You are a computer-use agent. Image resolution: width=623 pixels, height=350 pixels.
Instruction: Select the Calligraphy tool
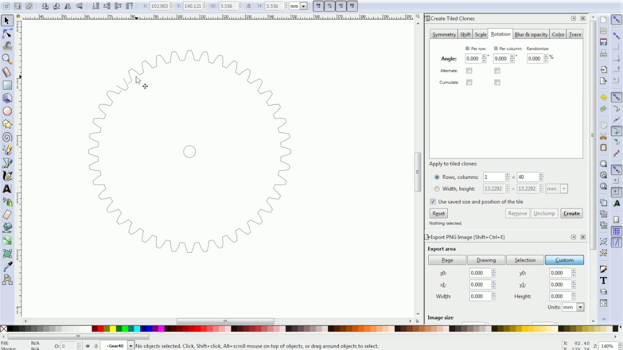point(7,176)
